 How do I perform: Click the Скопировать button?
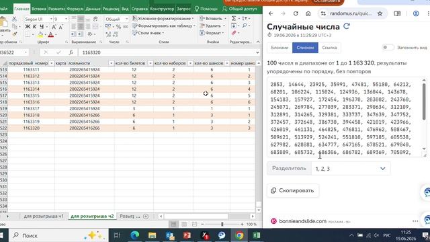[293, 190]
